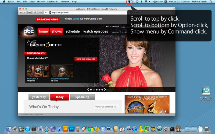Screen dimensions: 215x134
Task: Open Finder from the Dock
Action: pos(9,129)
